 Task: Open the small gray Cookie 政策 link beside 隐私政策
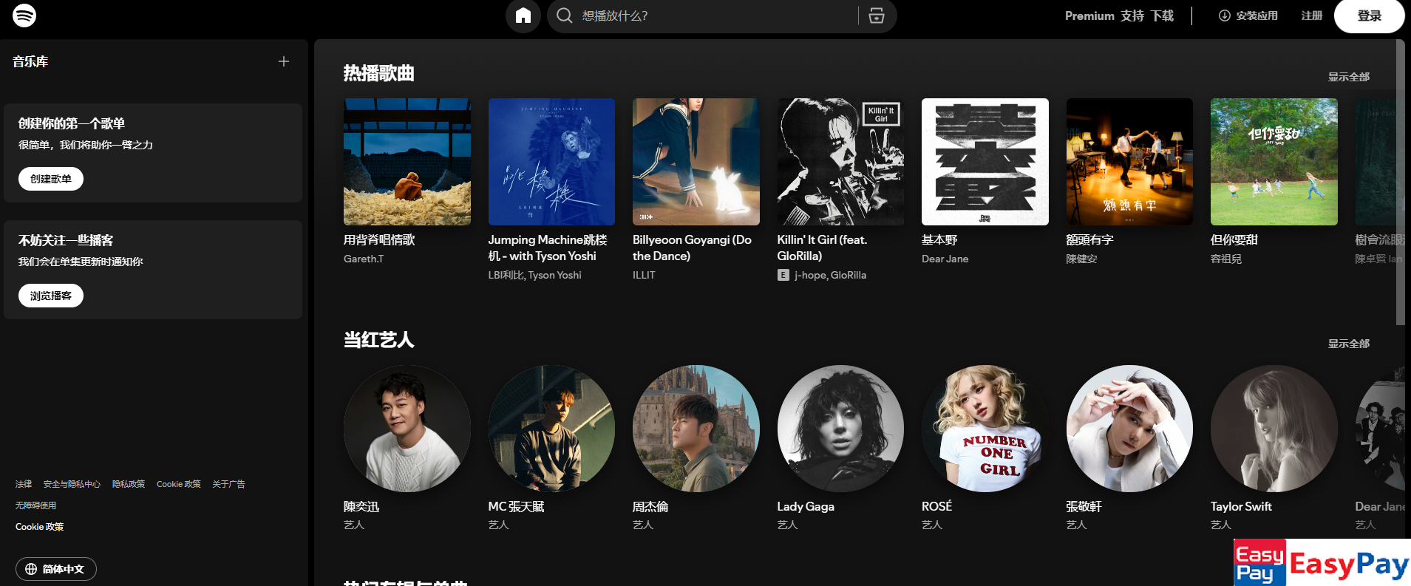179,484
